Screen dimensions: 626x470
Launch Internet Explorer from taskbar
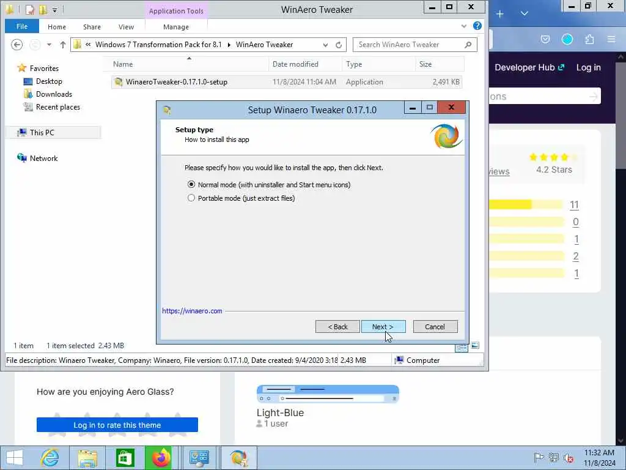(50, 458)
